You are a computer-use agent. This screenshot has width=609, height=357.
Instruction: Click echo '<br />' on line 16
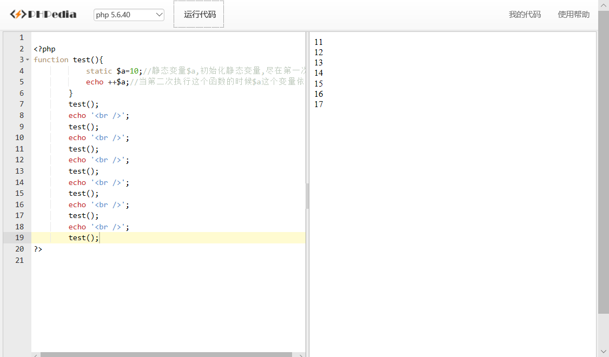(98, 204)
